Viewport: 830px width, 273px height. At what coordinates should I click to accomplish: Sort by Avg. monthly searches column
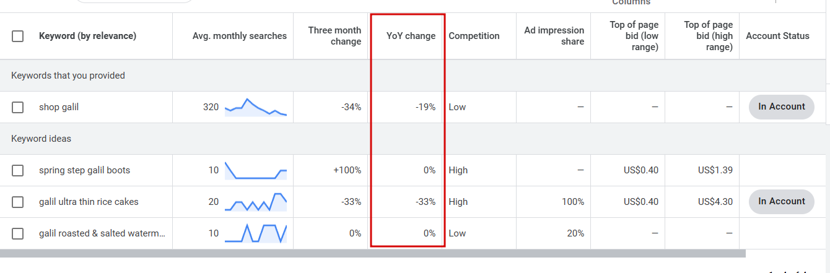240,36
